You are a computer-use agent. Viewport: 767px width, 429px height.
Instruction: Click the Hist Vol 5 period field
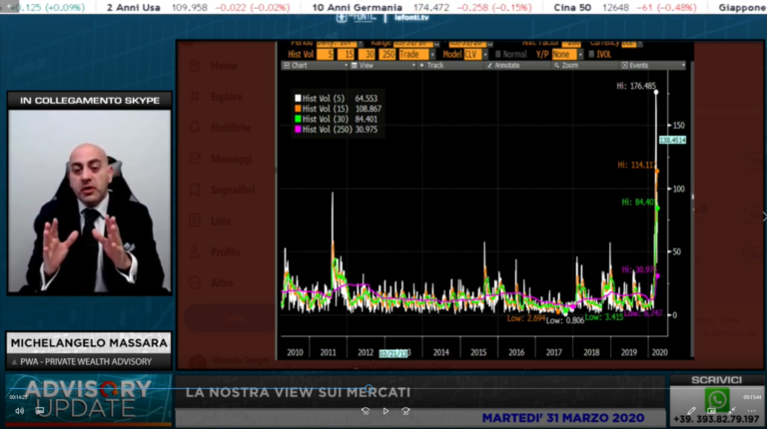[326, 54]
